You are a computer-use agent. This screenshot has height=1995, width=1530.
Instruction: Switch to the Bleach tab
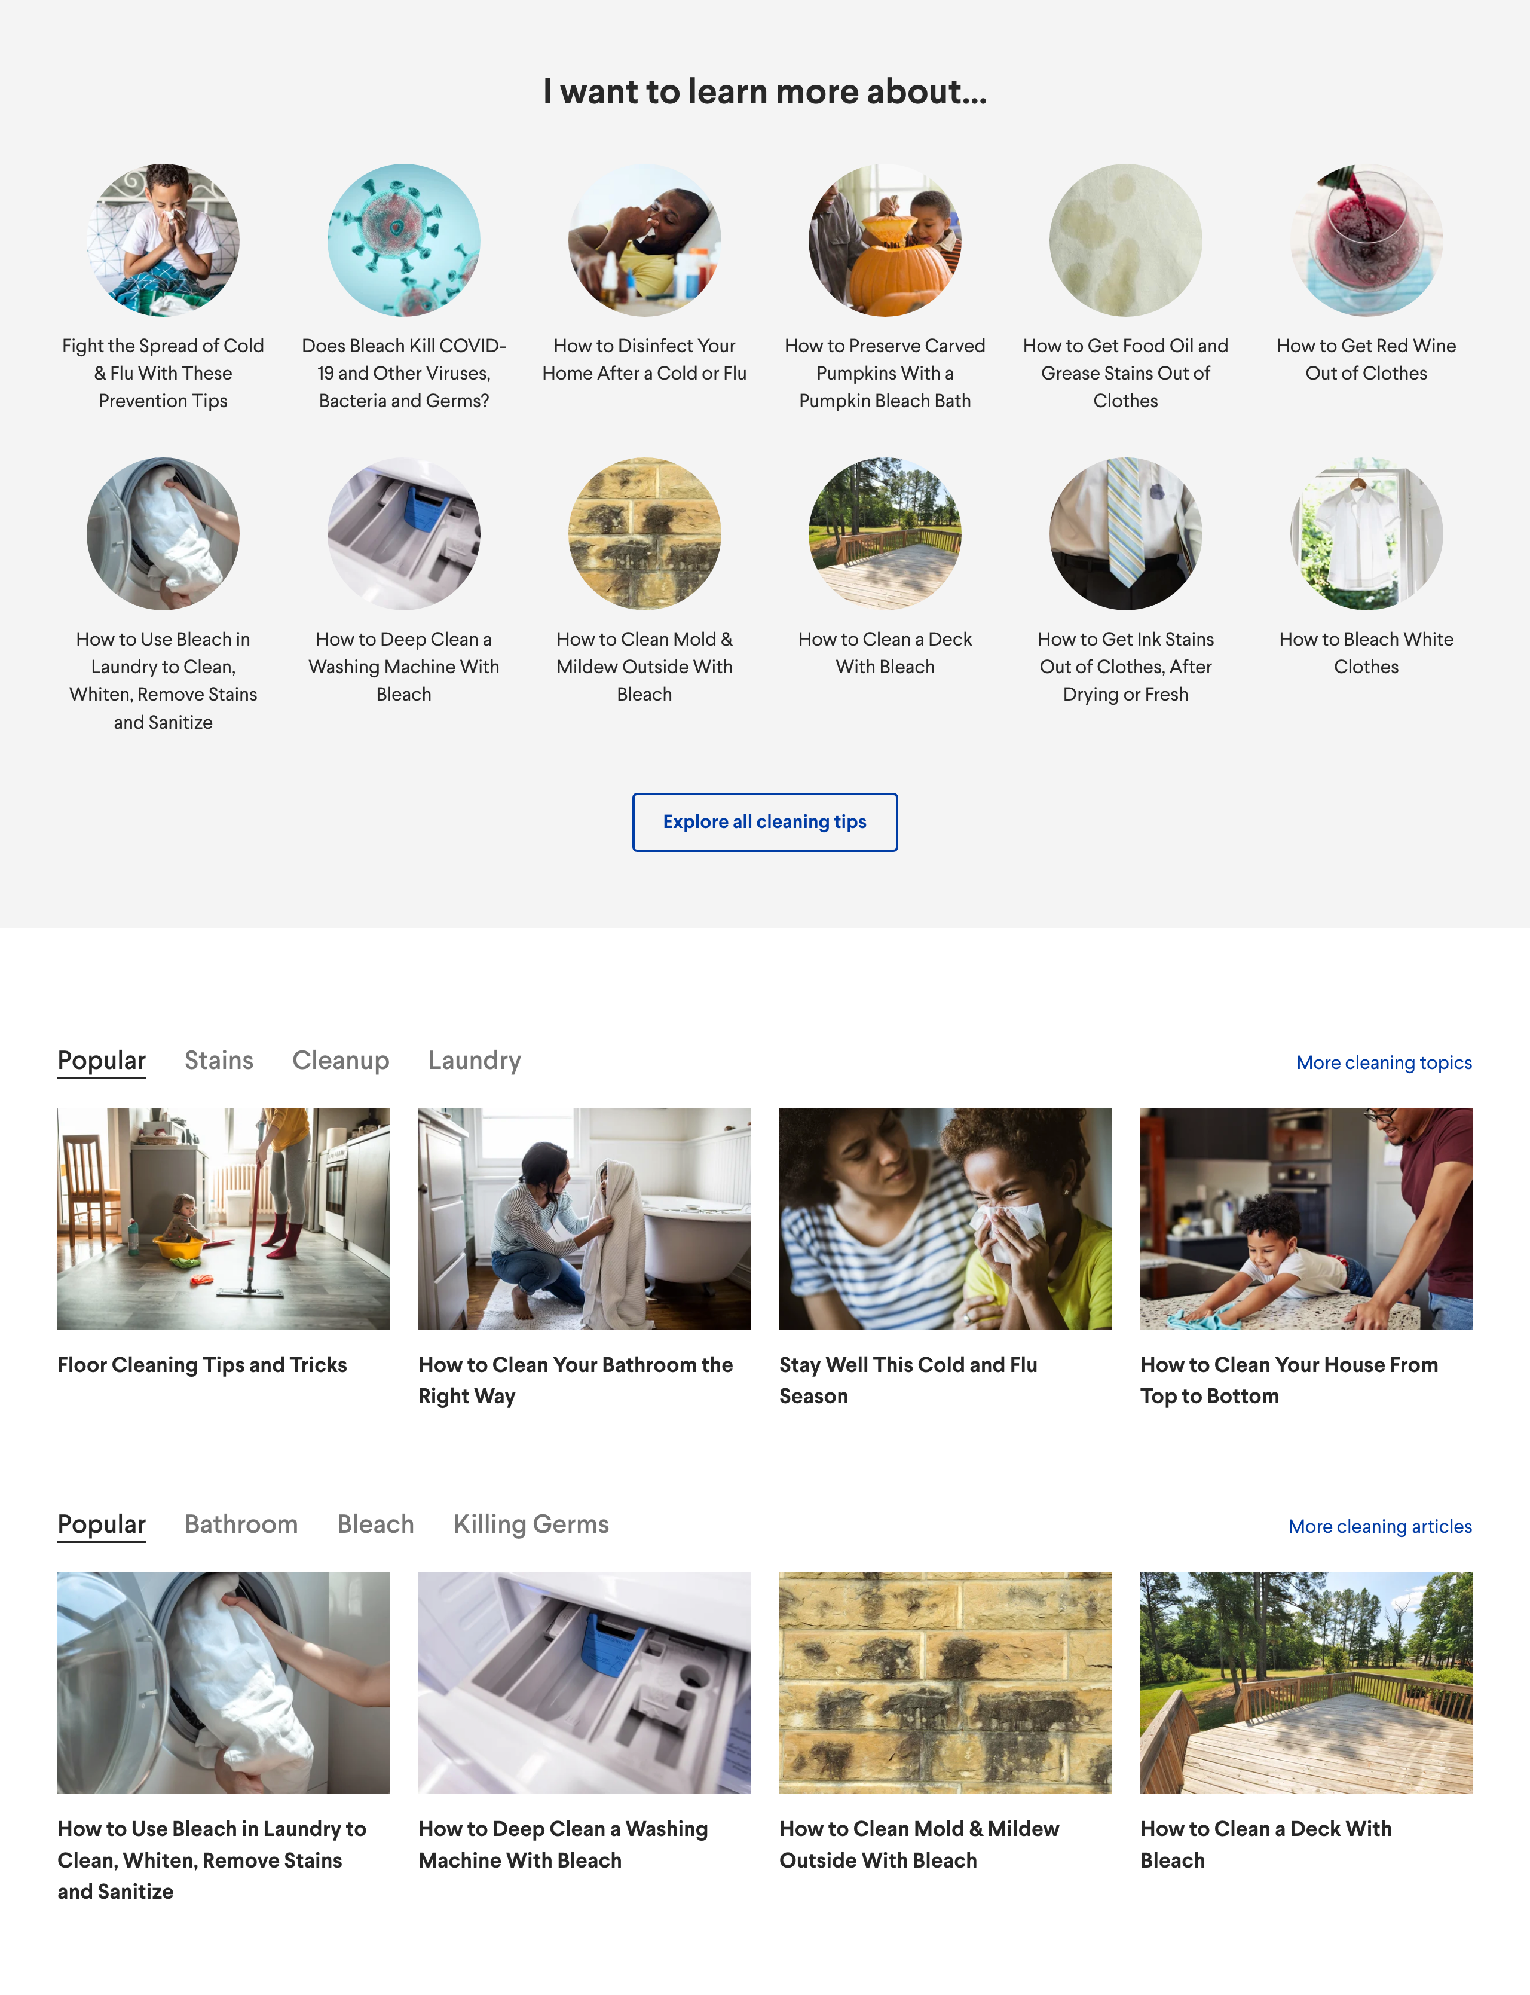pyautogui.click(x=375, y=1524)
